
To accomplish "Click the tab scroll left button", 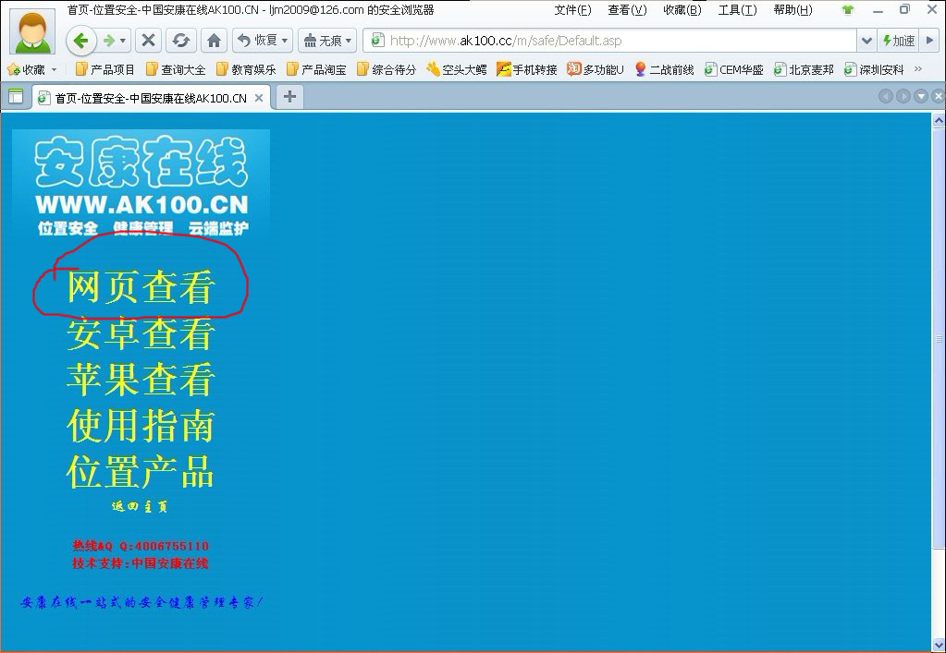I will [x=885, y=96].
